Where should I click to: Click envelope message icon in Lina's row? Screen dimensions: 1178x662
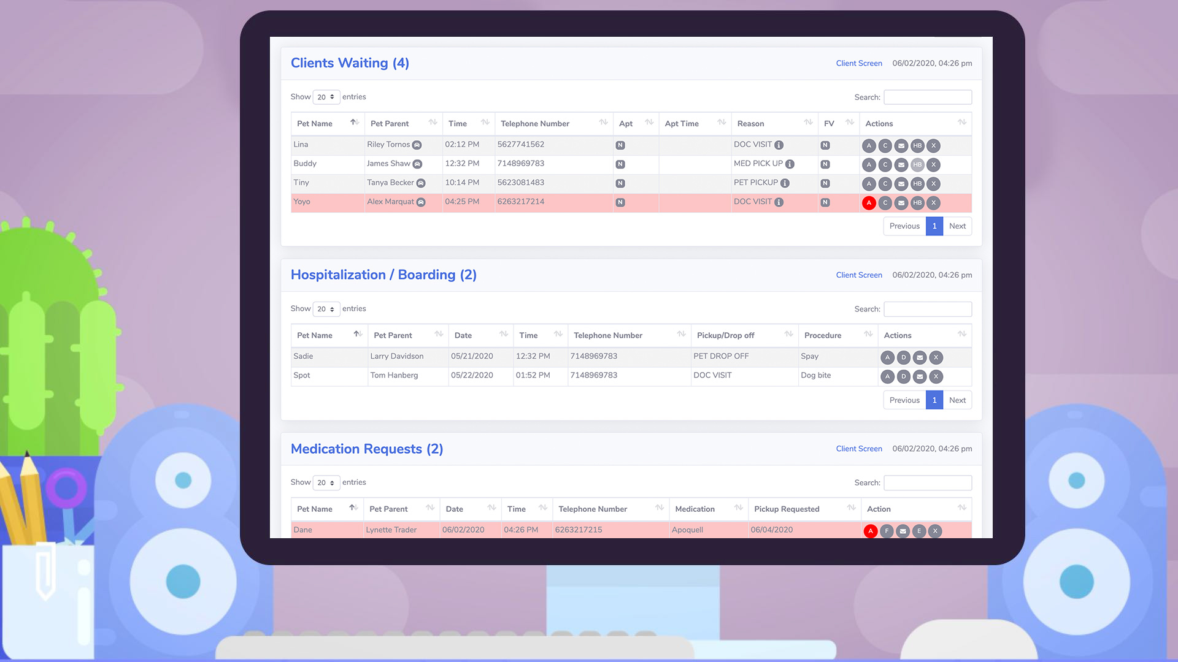click(901, 146)
